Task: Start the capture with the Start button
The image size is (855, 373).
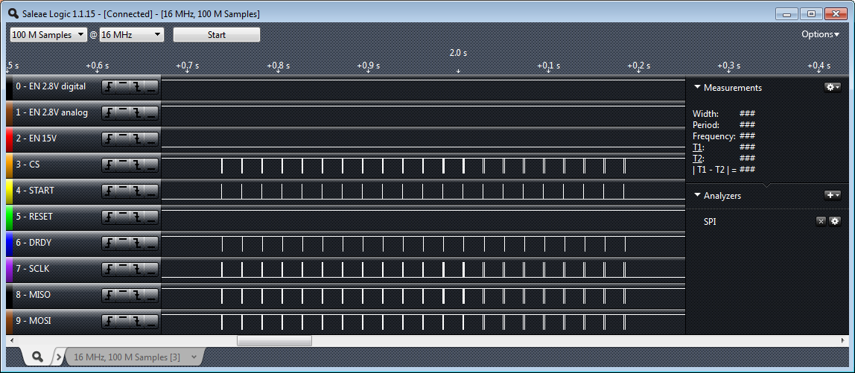Action: pos(217,35)
